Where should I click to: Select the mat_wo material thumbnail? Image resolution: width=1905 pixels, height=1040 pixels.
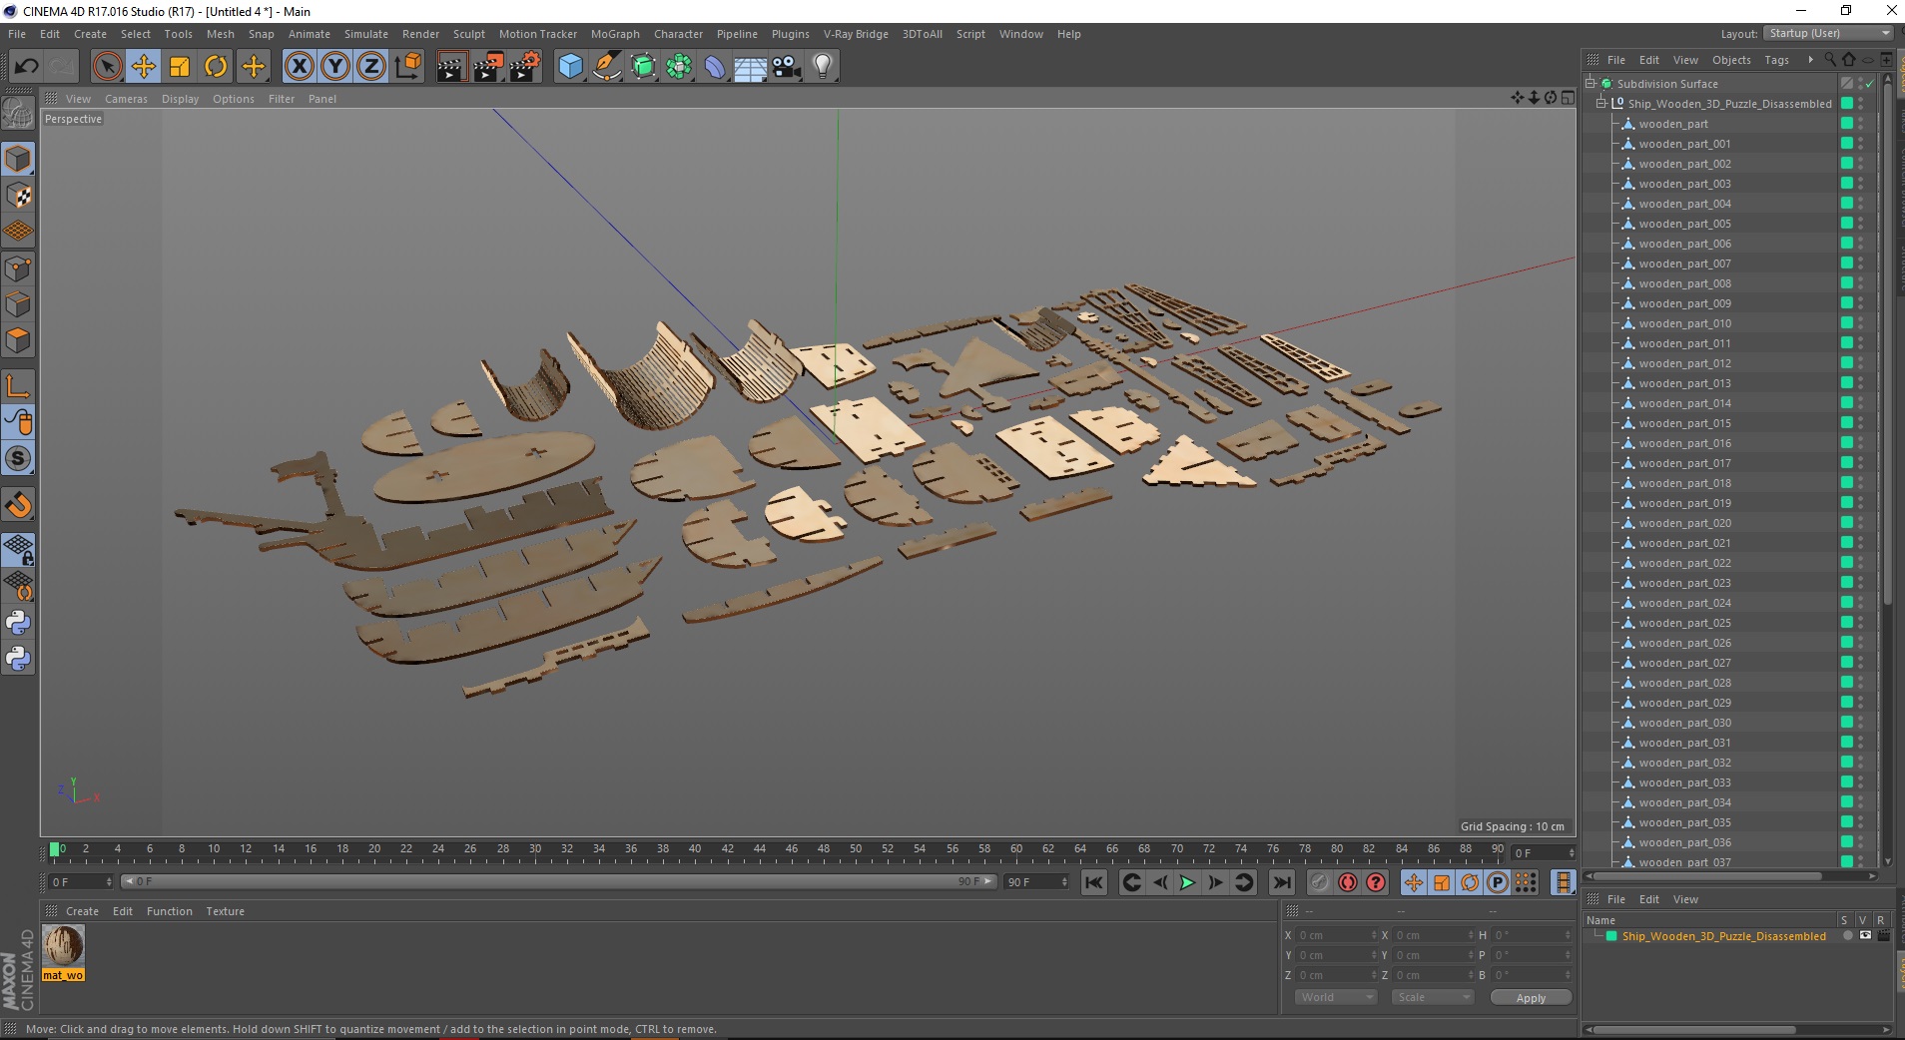(63, 945)
